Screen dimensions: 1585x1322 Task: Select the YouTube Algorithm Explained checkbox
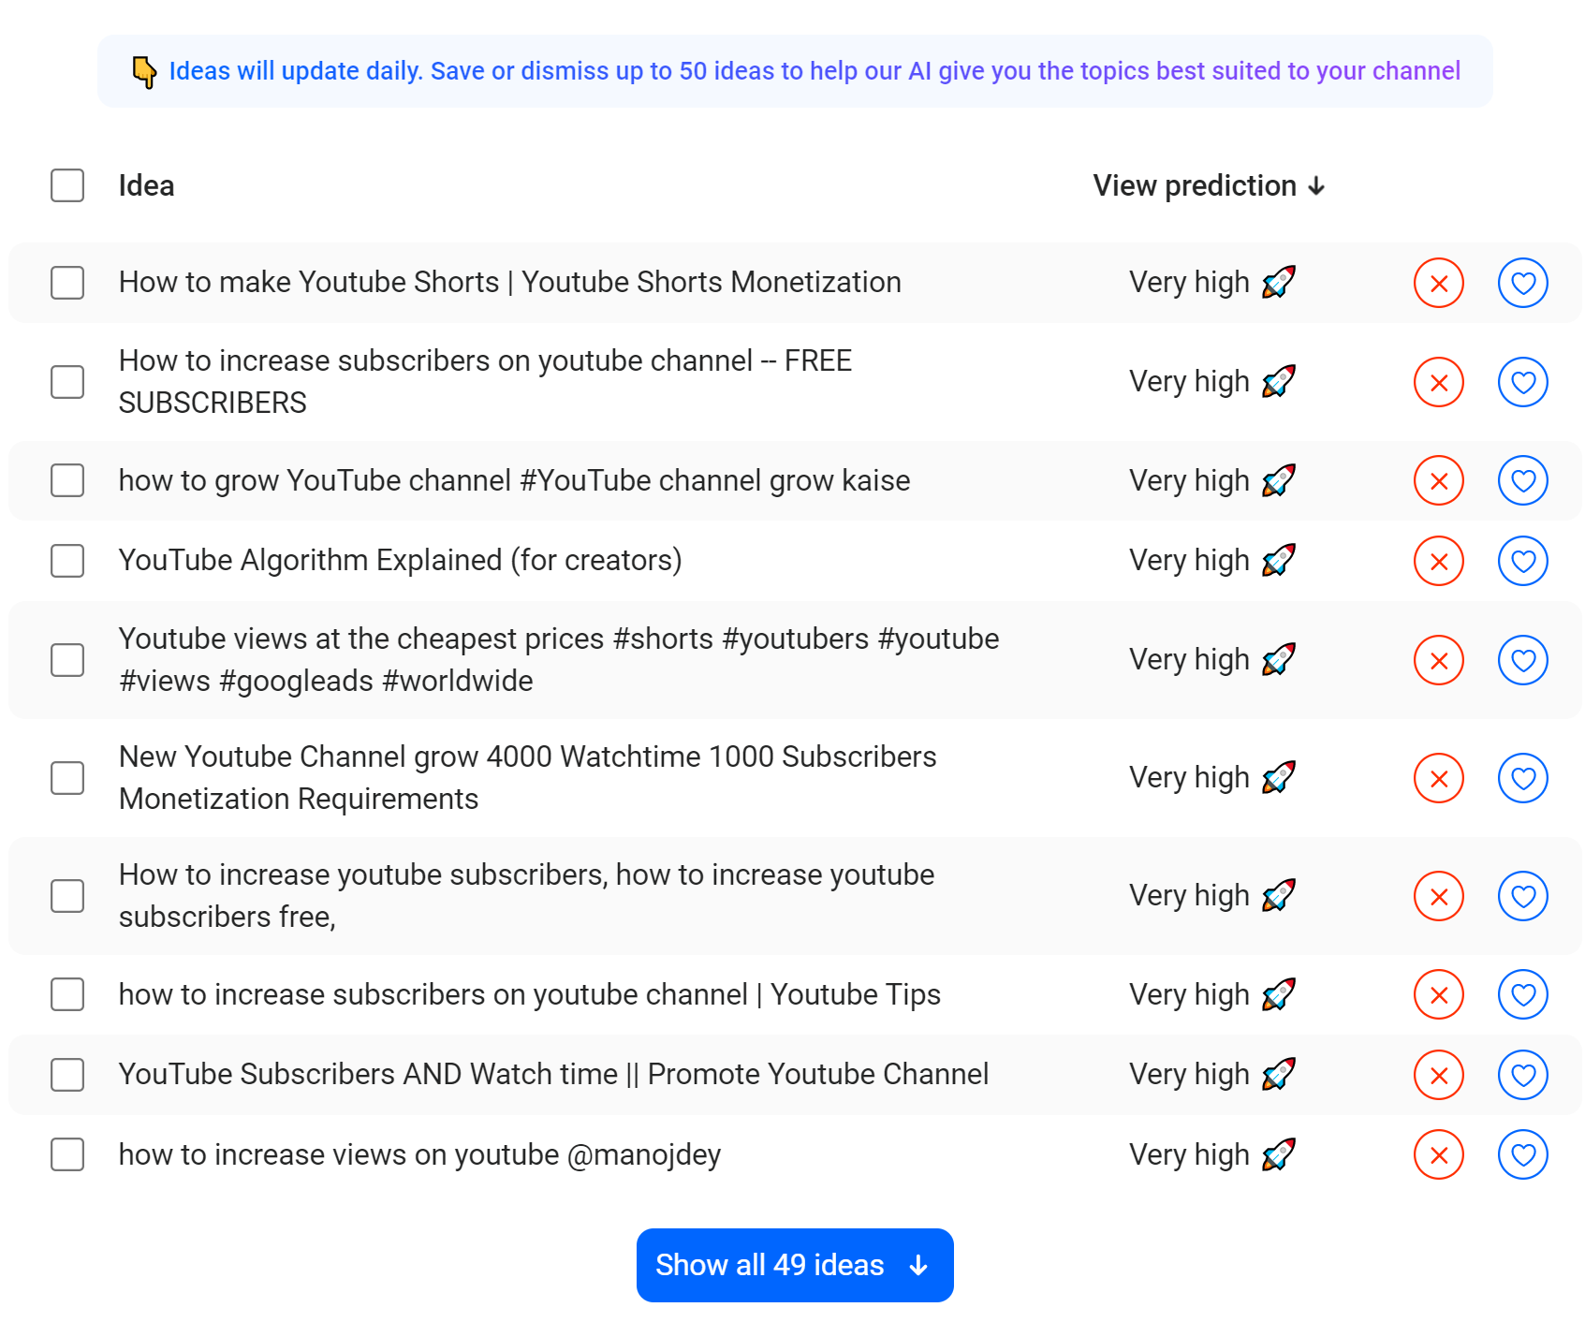[67, 561]
